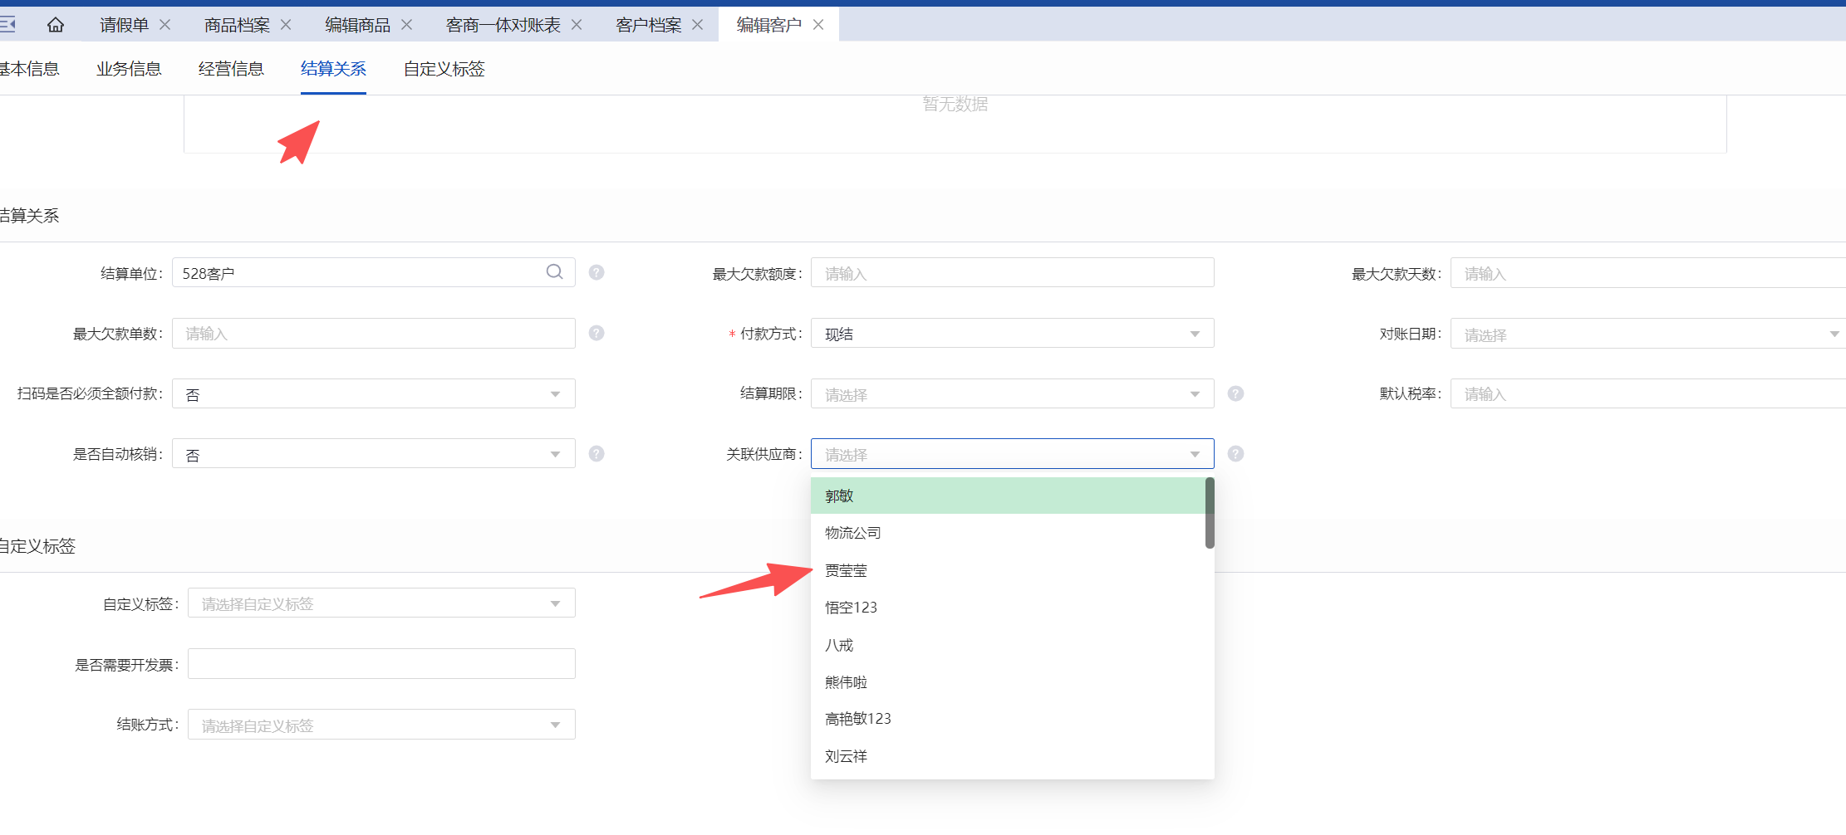
Task: Switch to the 业务信息 tab
Action: click(x=129, y=69)
